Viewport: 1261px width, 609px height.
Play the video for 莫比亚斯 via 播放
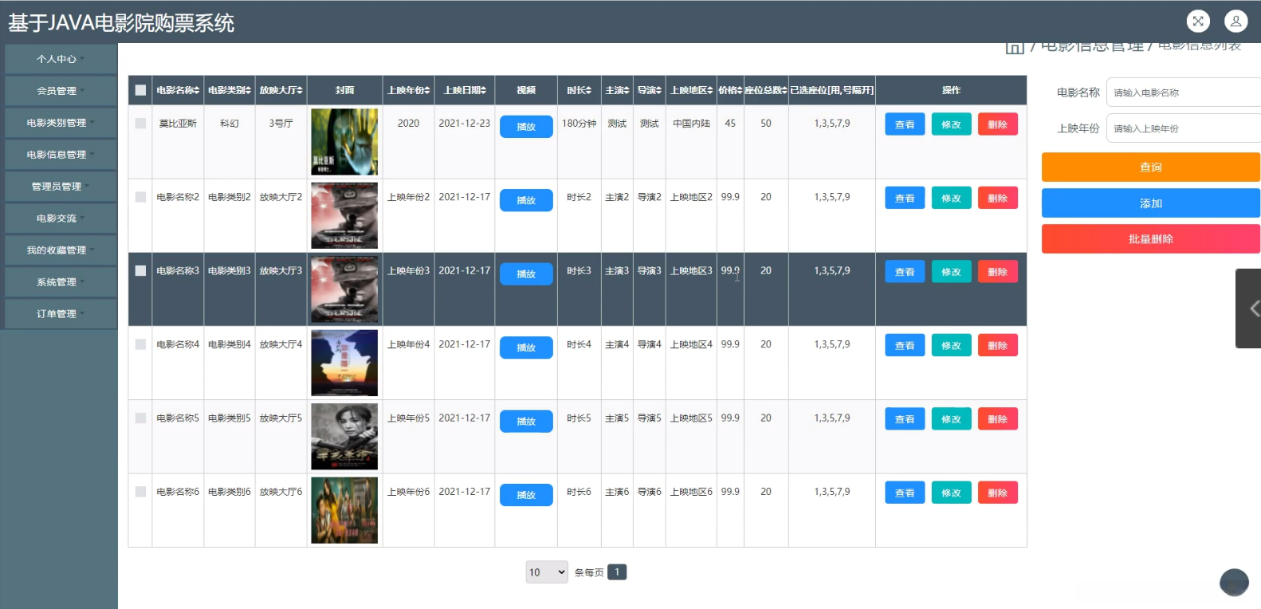click(526, 127)
